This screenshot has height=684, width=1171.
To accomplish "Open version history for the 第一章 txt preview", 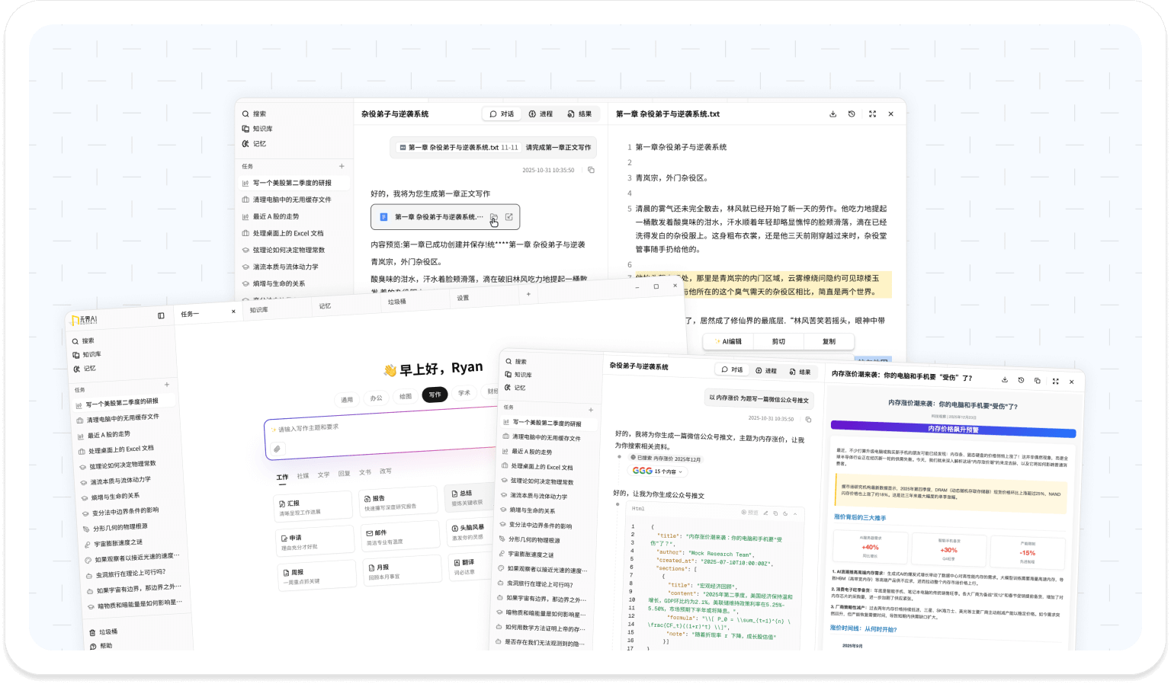I will [852, 114].
